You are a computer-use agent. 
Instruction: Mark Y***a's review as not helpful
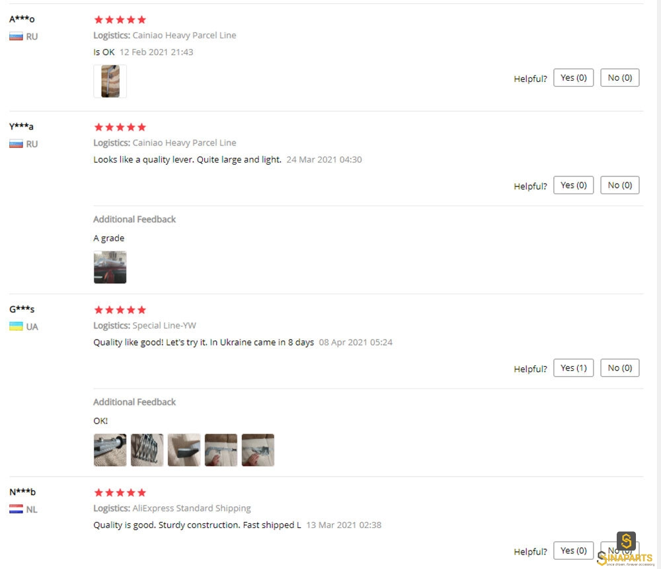coord(619,185)
